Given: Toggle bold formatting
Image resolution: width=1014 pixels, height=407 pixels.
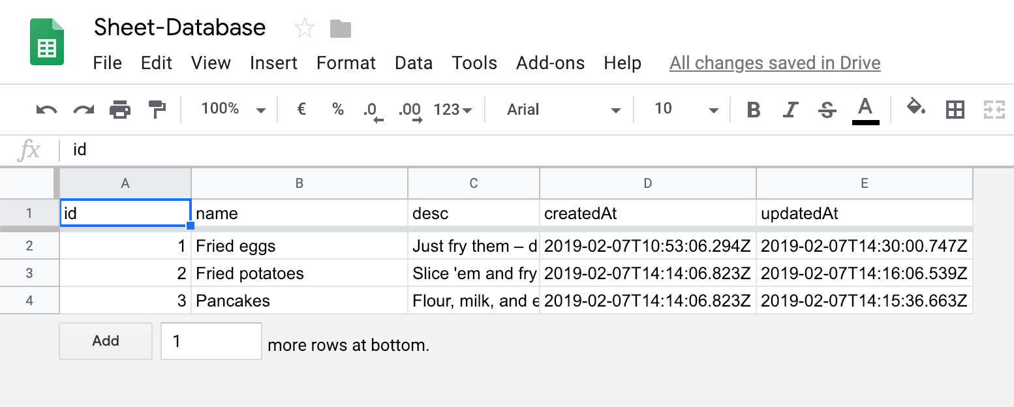Looking at the screenshot, I should click(x=754, y=110).
